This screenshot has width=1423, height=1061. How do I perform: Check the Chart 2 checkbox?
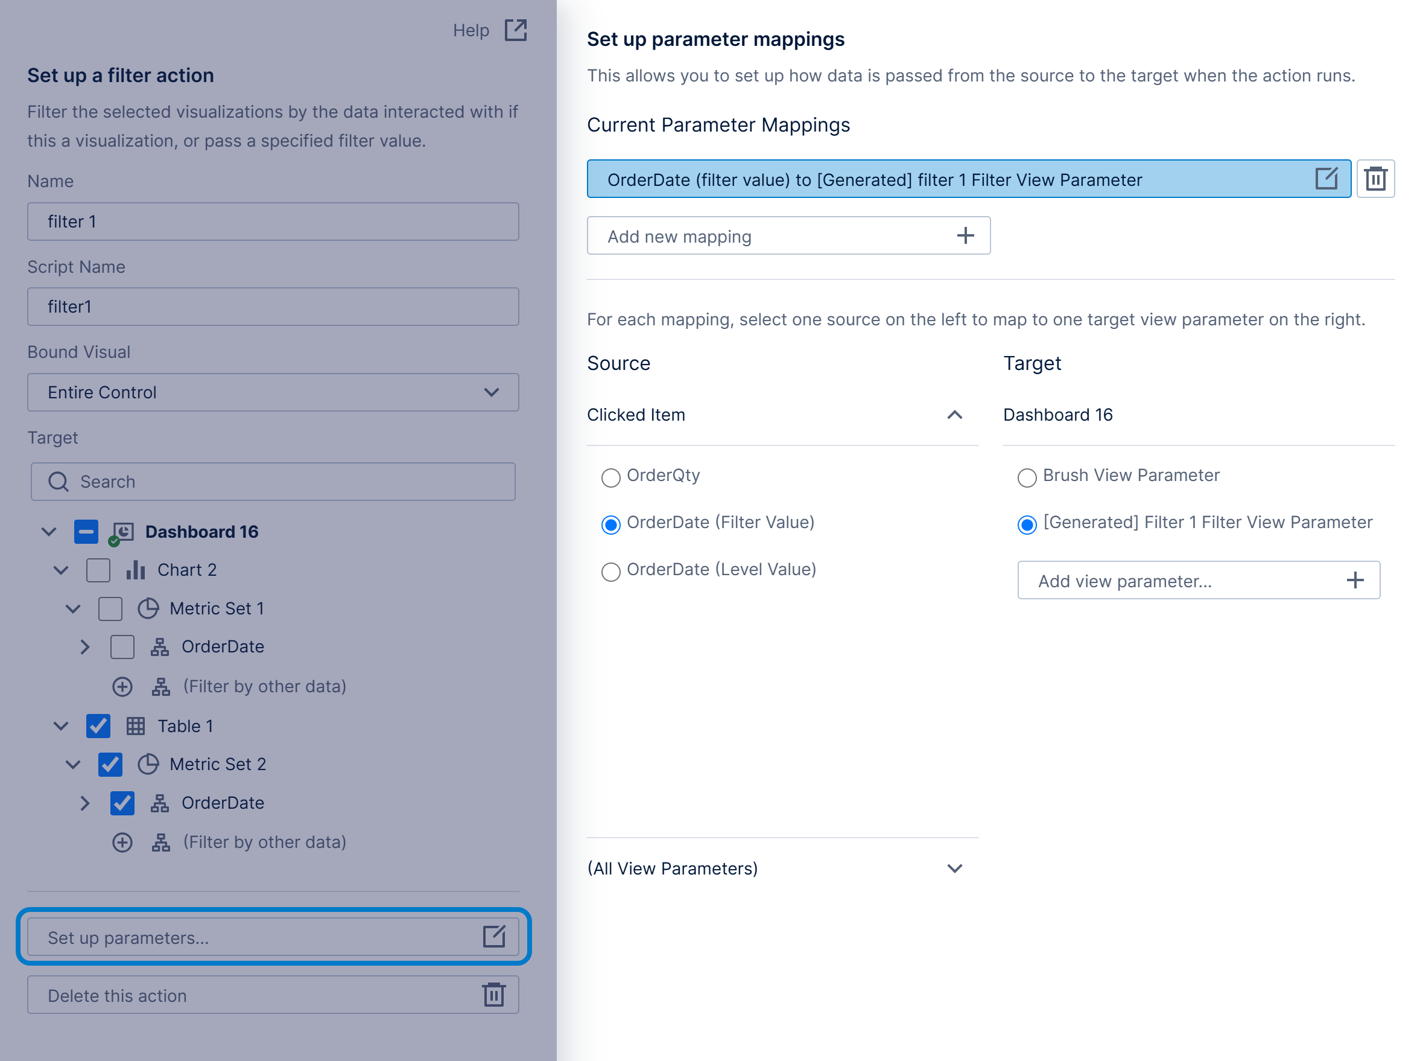click(x=98, y=570)
